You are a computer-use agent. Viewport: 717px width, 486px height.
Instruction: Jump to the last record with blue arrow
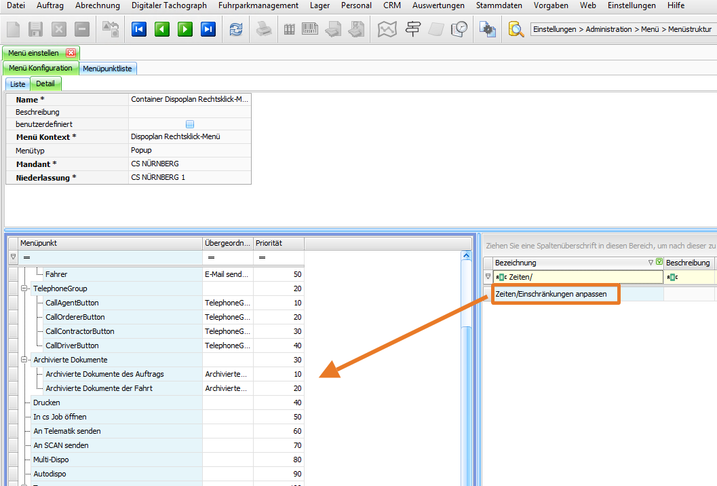click(x=208, y=29)
